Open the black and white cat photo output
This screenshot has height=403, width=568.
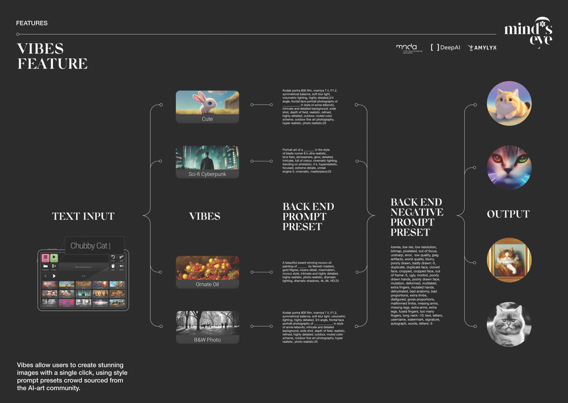point(509,325)
